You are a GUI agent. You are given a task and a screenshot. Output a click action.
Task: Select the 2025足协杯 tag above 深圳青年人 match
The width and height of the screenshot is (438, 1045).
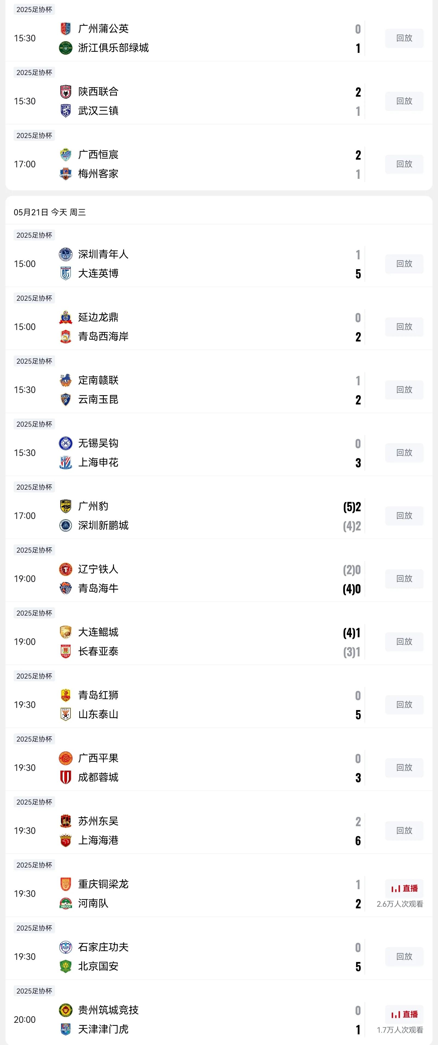(34, 235)
